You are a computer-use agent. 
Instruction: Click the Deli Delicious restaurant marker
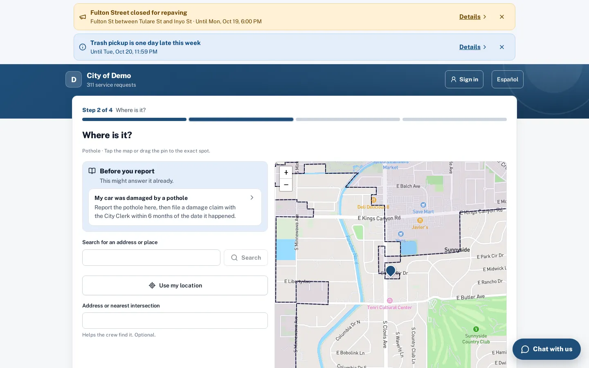click(x=373, y=200)
